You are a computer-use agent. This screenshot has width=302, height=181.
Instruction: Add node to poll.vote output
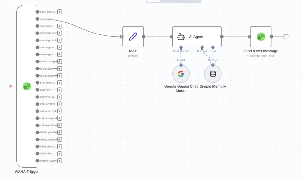[x=59, y=90]
